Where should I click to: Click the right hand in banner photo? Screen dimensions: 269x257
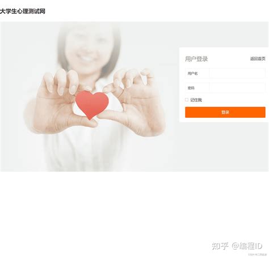point(132,102)
